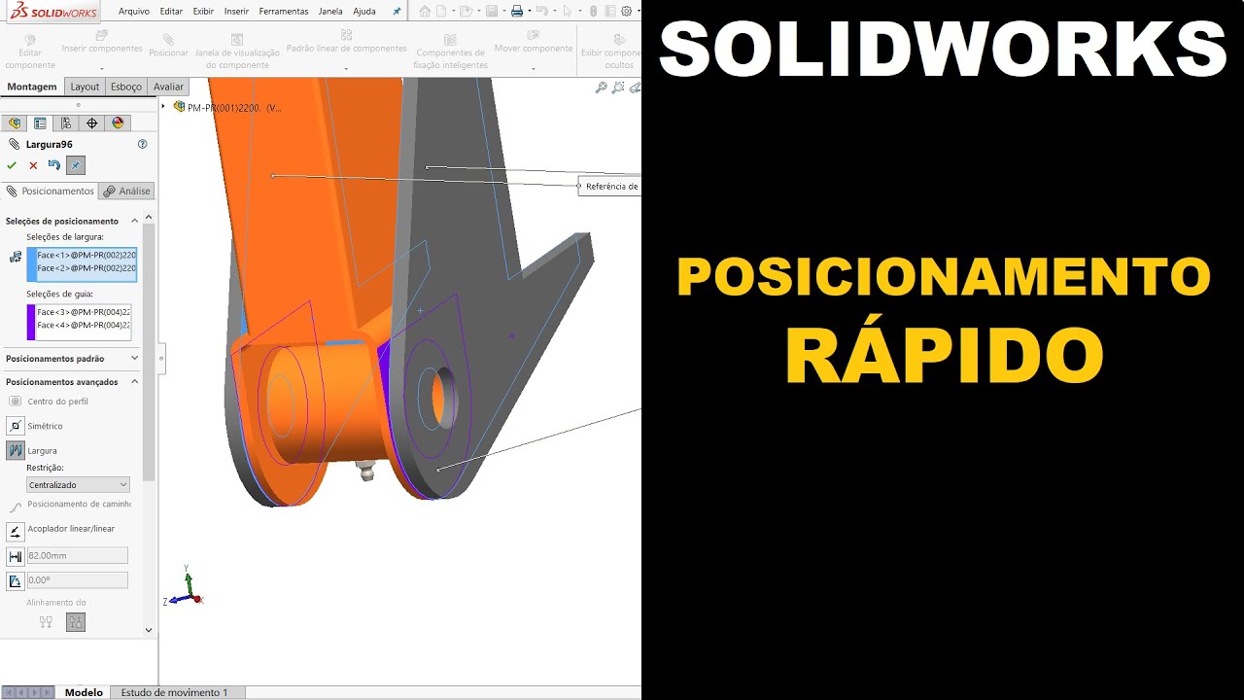Click the multiple mate mode icon
The width and height of the screenshot is (1244, 700).
(16, 258)
